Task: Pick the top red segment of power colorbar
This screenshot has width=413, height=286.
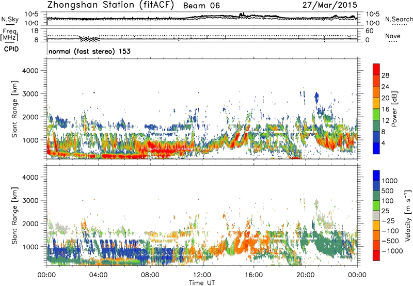Action: [376, 69]
